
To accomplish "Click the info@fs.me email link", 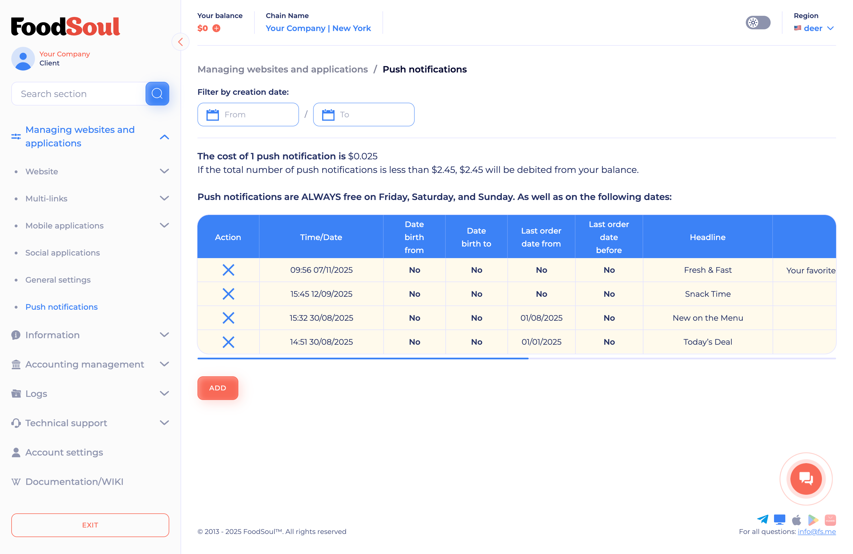I will pyautogui.click(x=816, y=531).
